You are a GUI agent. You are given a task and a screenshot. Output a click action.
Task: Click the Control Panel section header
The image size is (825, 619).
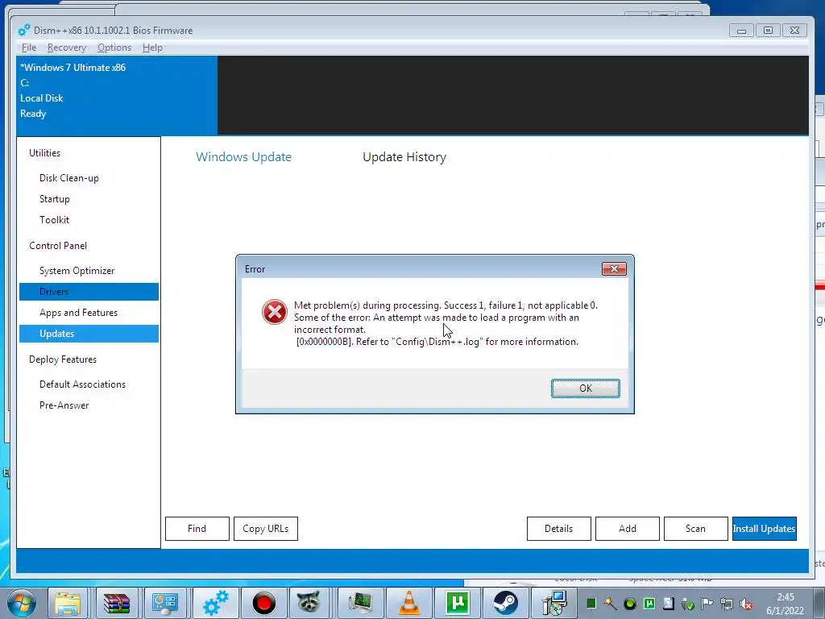click(58, 245)
